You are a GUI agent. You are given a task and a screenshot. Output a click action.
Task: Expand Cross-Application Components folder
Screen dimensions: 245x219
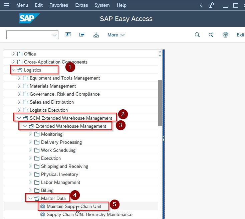[13, 62]
